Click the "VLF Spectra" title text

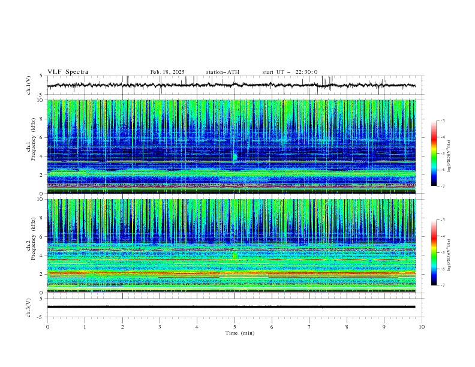[68, 72]
